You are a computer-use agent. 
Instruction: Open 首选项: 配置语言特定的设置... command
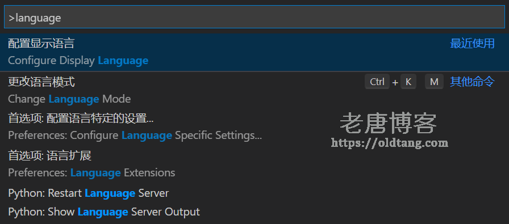pyautogui.click(x=254, y=127)
